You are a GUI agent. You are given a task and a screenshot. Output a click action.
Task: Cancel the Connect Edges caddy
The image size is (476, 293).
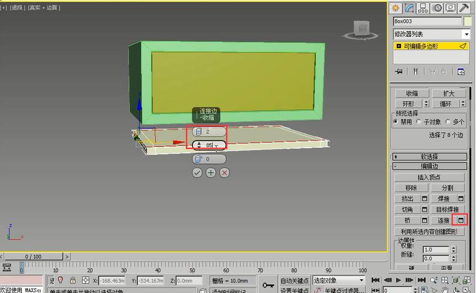(x=225, y=173)
